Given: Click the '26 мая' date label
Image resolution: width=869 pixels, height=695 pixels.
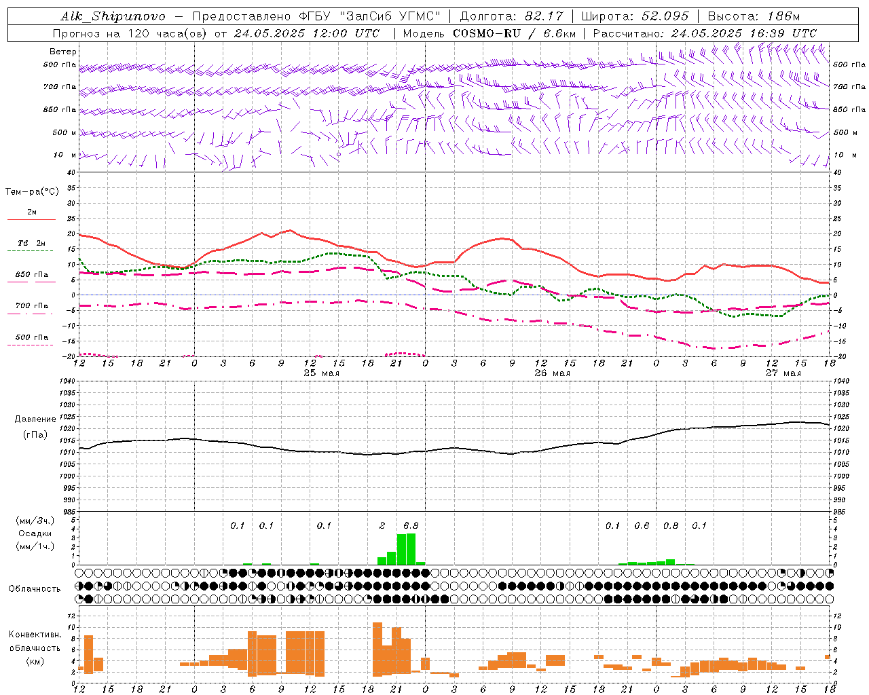Looking at the screenshot, I should [553, 373].
